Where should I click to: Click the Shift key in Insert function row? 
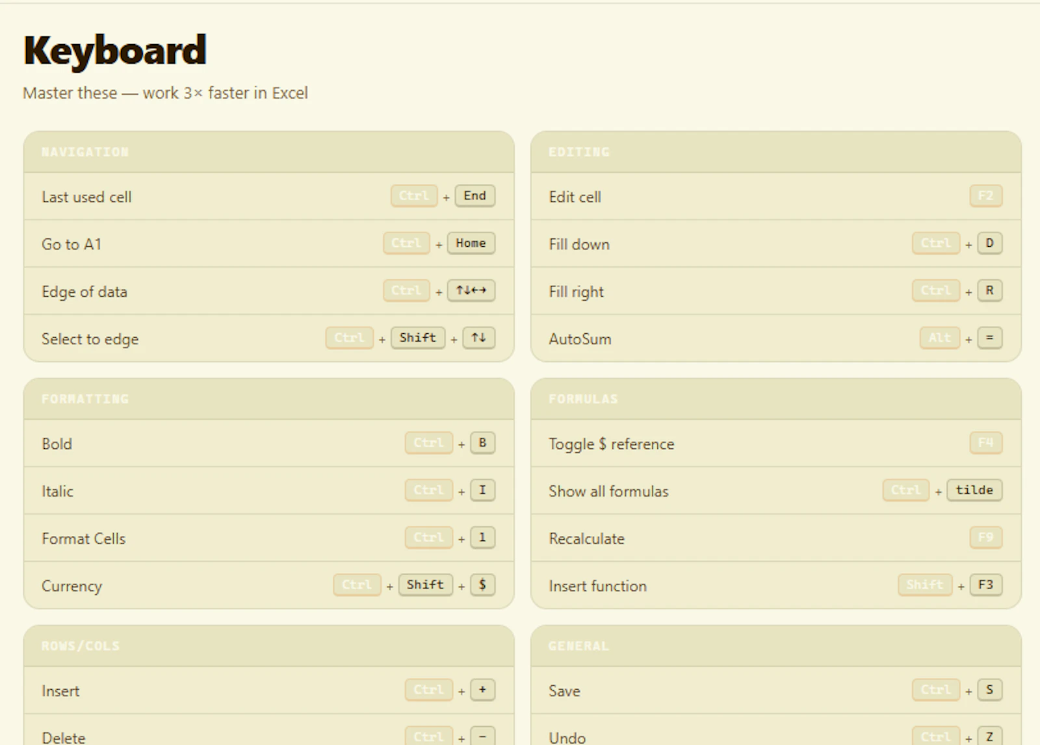(x=925, y=585)
